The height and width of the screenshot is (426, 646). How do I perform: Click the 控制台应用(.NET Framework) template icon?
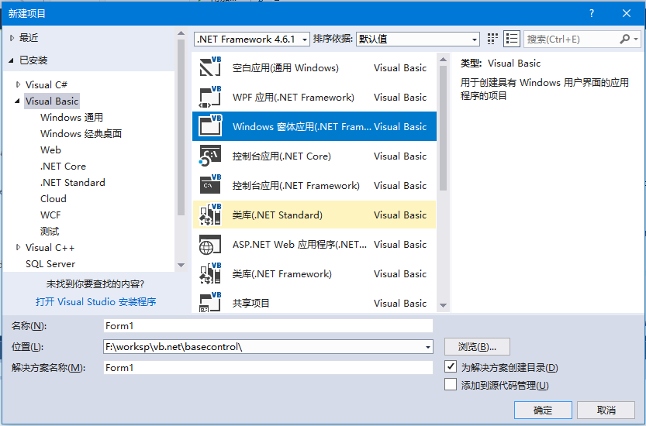coord(210,185)
